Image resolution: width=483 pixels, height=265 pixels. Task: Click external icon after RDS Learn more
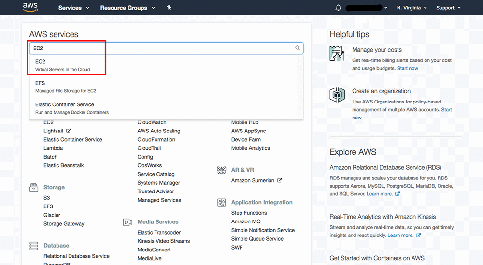click(x=398, y=194)
